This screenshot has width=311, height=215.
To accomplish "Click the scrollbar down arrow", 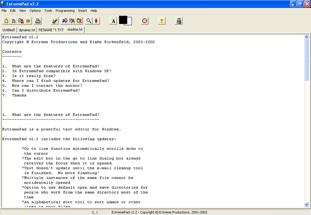I will (x=306, y=204).
